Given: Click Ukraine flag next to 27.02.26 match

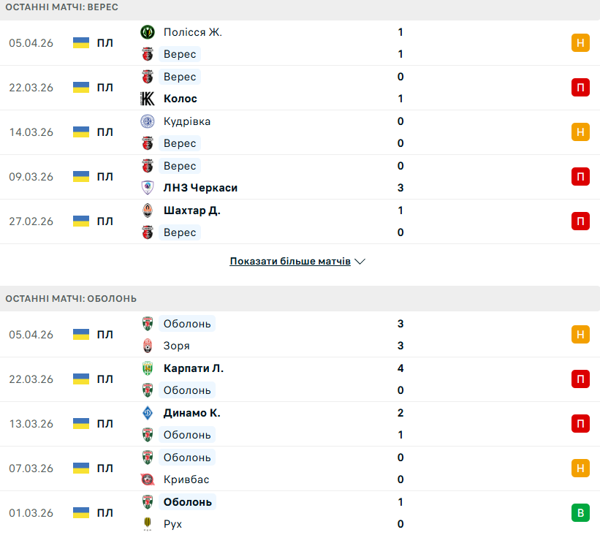Looking at the screenshot, I should [81, 221].
